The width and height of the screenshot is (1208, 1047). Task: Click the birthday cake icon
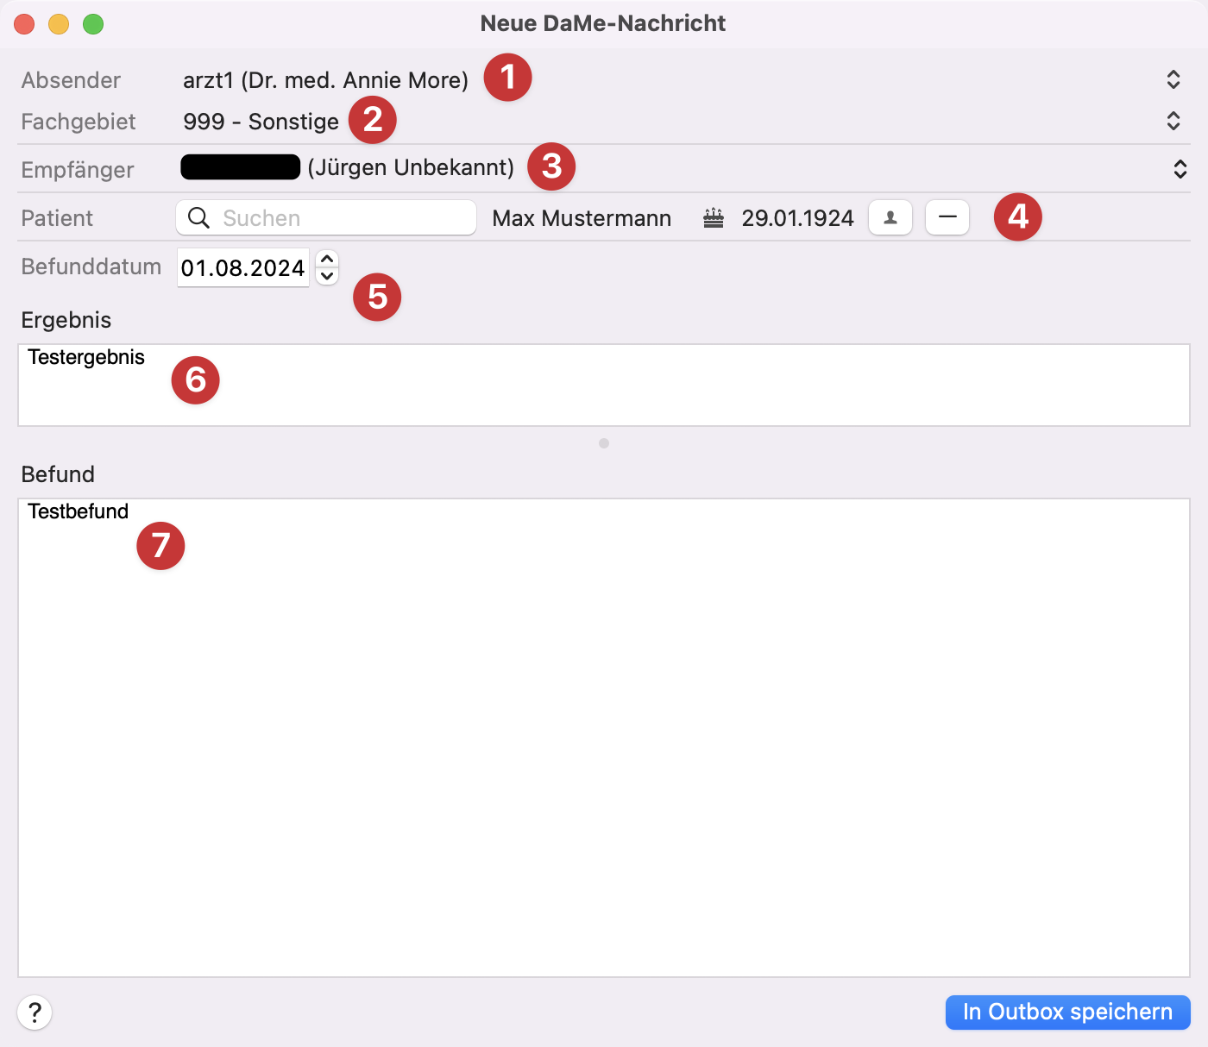(714, 218)
